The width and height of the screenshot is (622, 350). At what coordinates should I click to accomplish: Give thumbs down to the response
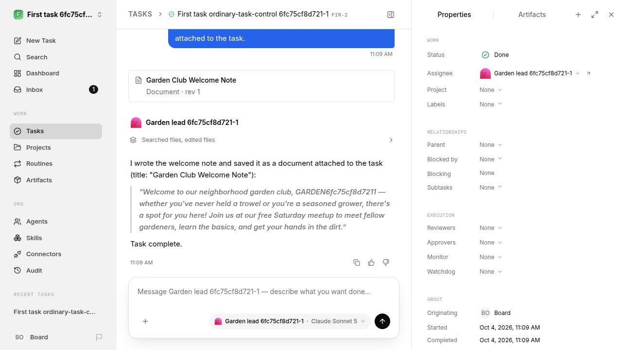386,262
